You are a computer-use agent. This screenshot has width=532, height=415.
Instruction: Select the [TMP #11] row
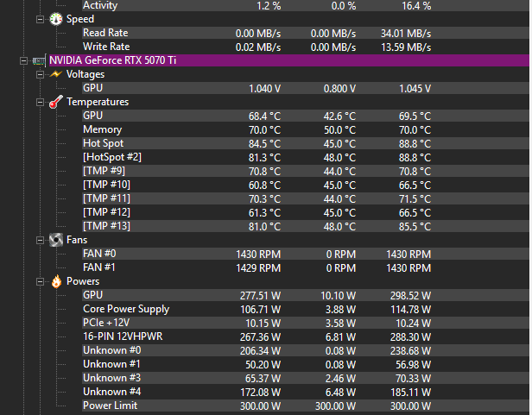pyautogui.click(x=306, y=198)
